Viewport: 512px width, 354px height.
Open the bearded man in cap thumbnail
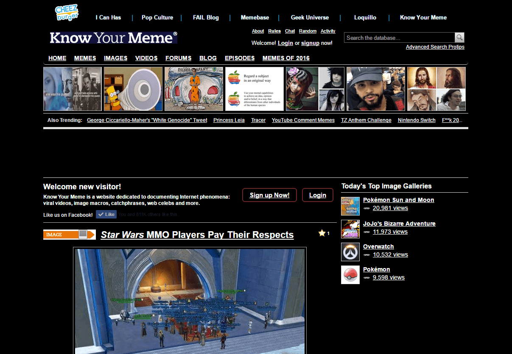point(376,89)
